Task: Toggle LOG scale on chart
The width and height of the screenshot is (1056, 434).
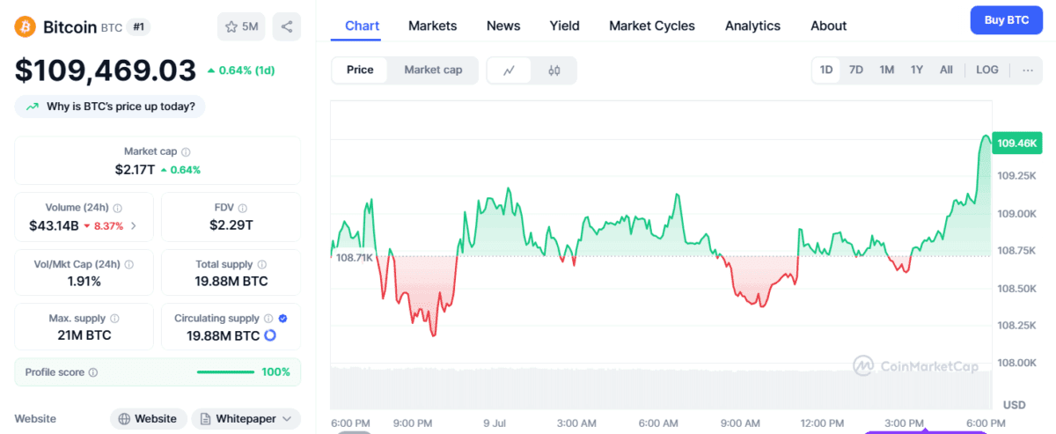Action: [x=987, y=70]
